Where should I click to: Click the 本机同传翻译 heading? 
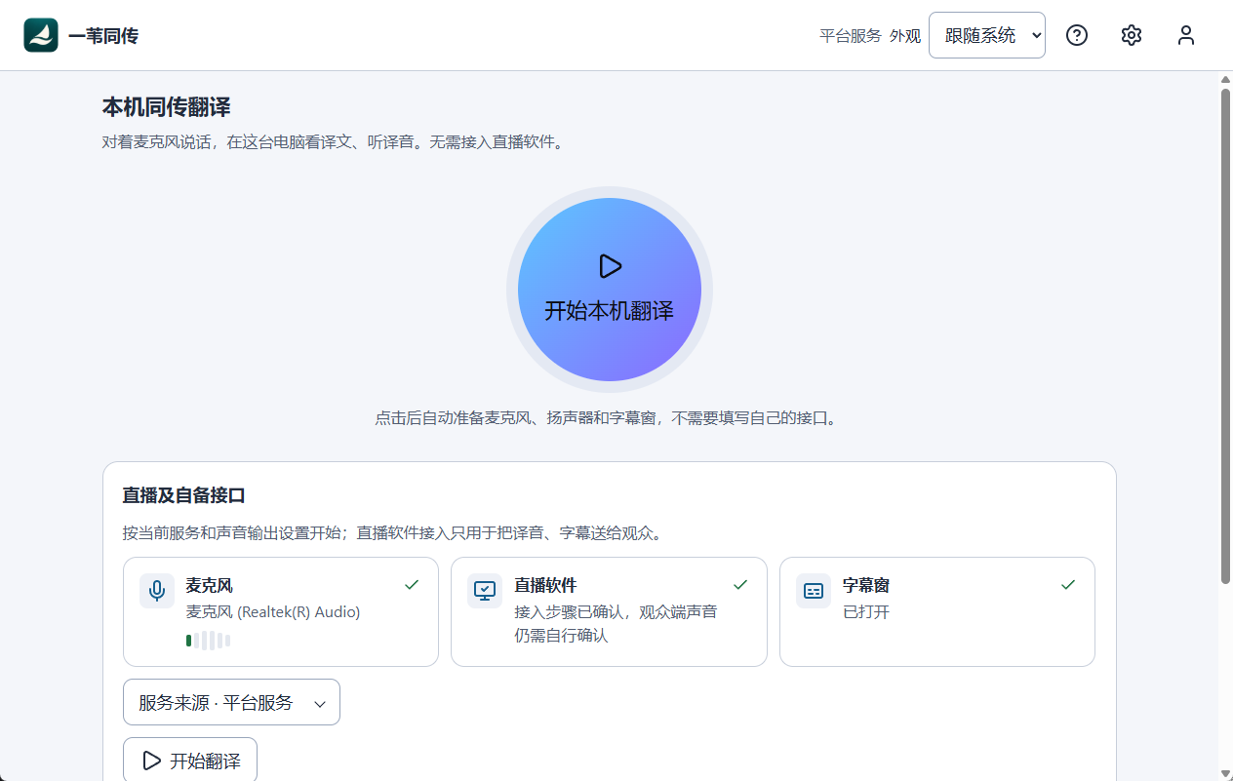pos(167,107)
